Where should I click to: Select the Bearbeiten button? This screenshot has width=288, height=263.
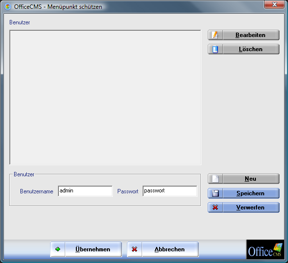pyautogui.click(x=244, y=35)
